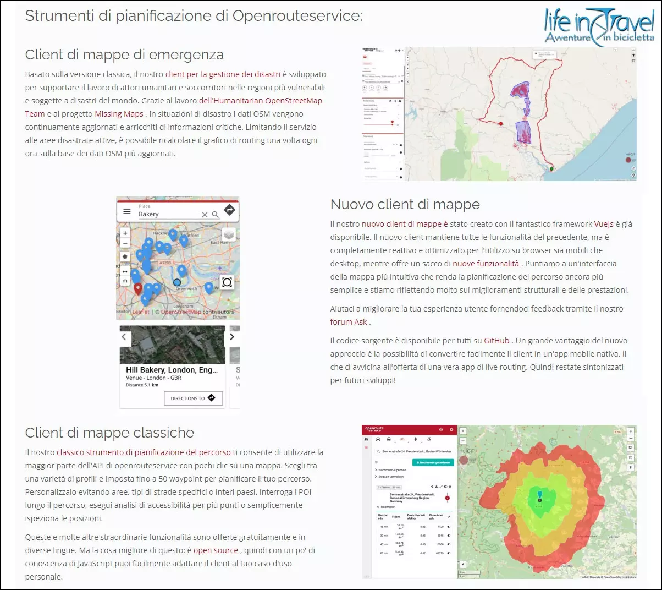Screen dimensions: 662x590
Task: Select the car profile in classic client
Action: click(378, 439)
